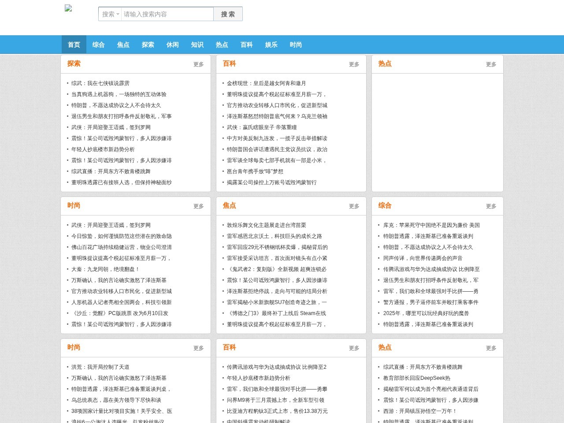Image resolution: width=564 pixels, height=423 pixels.
Task: Select 热点 in the navigation bar
Action: [x=222, y=45]
